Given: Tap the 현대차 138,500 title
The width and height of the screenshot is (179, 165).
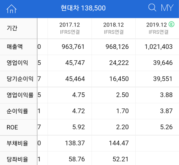Looking at the screenshot, I should pyautogui.click(x=83, y=8).
